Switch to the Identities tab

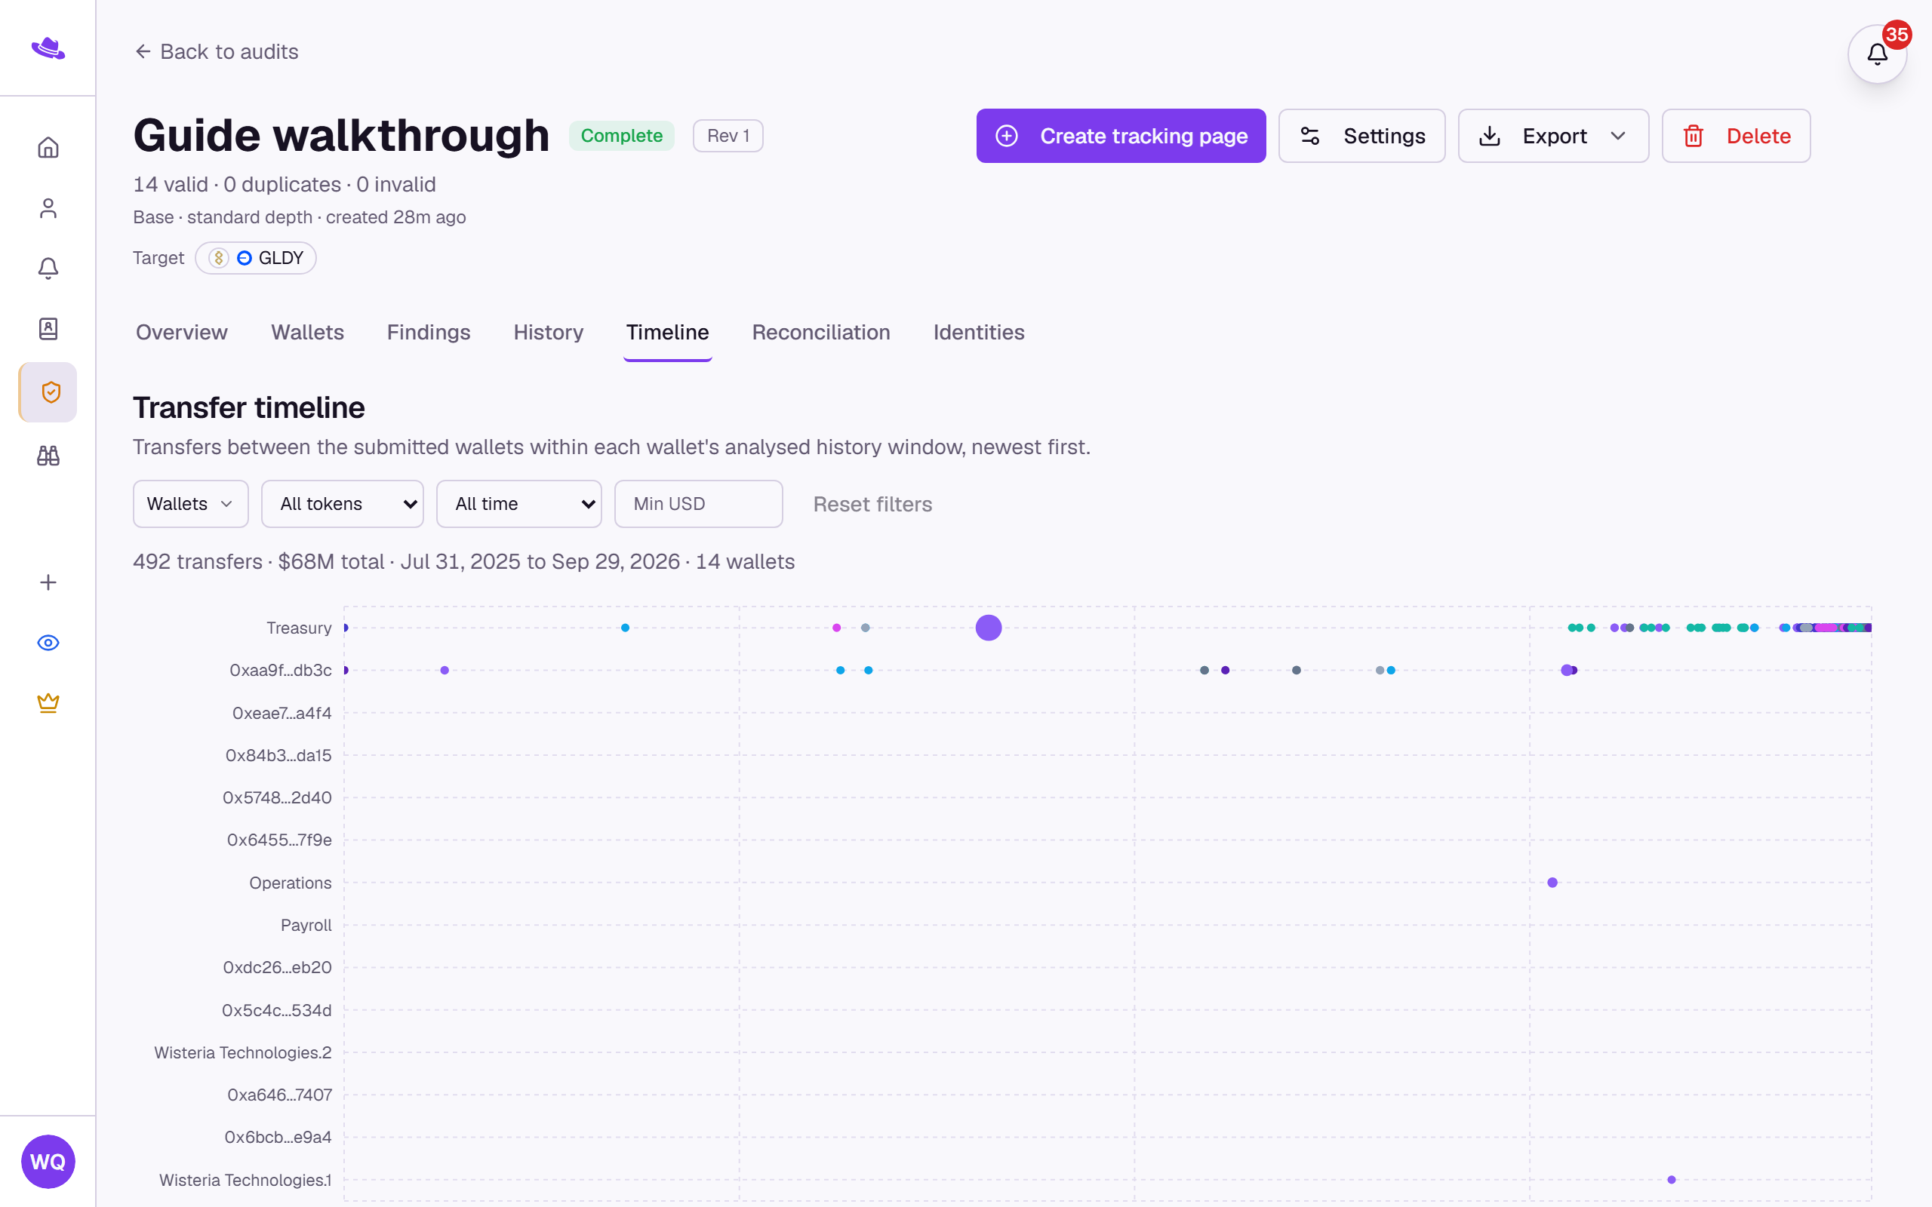click(979, 332)
